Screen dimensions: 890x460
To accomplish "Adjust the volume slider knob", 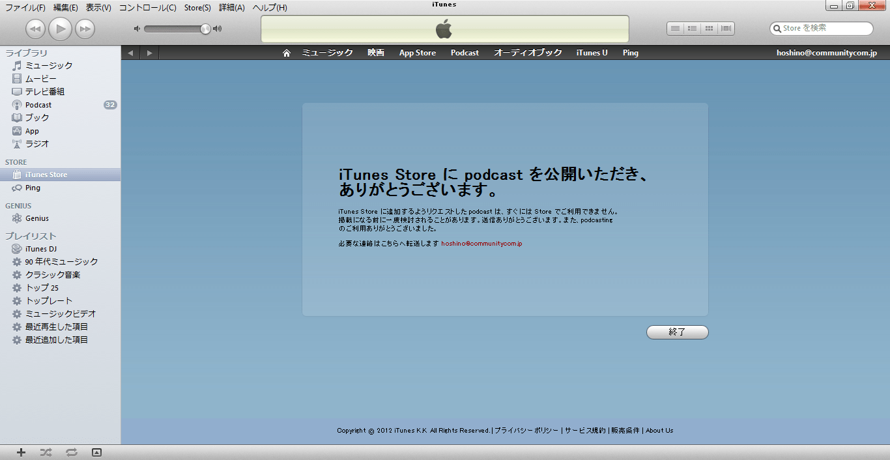I will point(205,29).
